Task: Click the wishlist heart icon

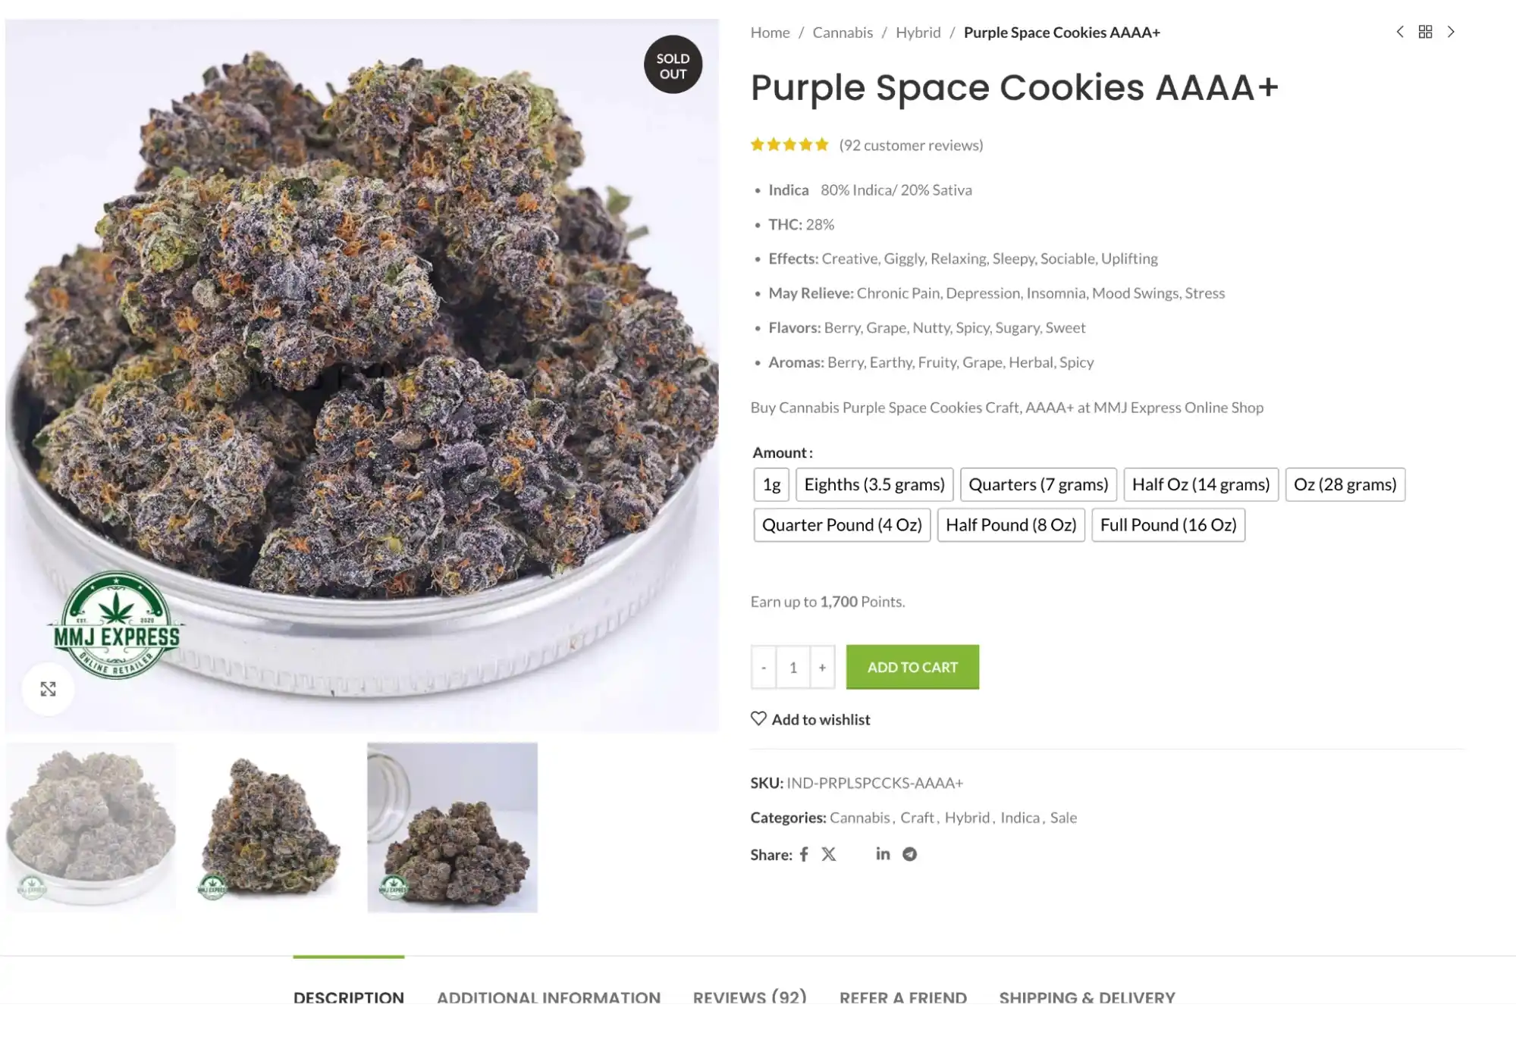Action: point(758,718)
